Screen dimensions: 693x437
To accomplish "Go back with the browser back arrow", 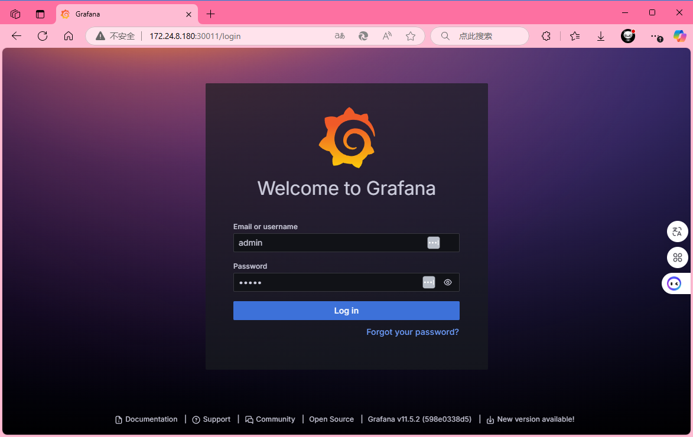I will pos(17,36).
